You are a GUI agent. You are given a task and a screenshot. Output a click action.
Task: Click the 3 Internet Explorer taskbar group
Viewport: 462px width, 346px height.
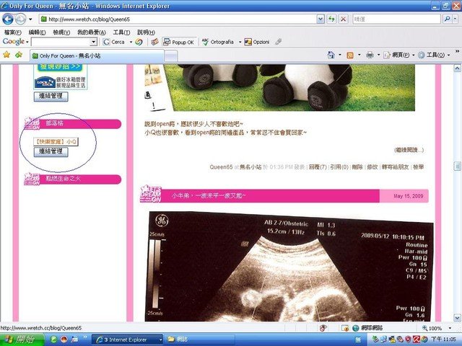click(x=127, y=340)
